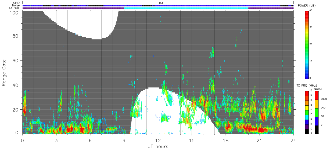Click the "UT hours" x-axis title

click(x=158, y=146)
